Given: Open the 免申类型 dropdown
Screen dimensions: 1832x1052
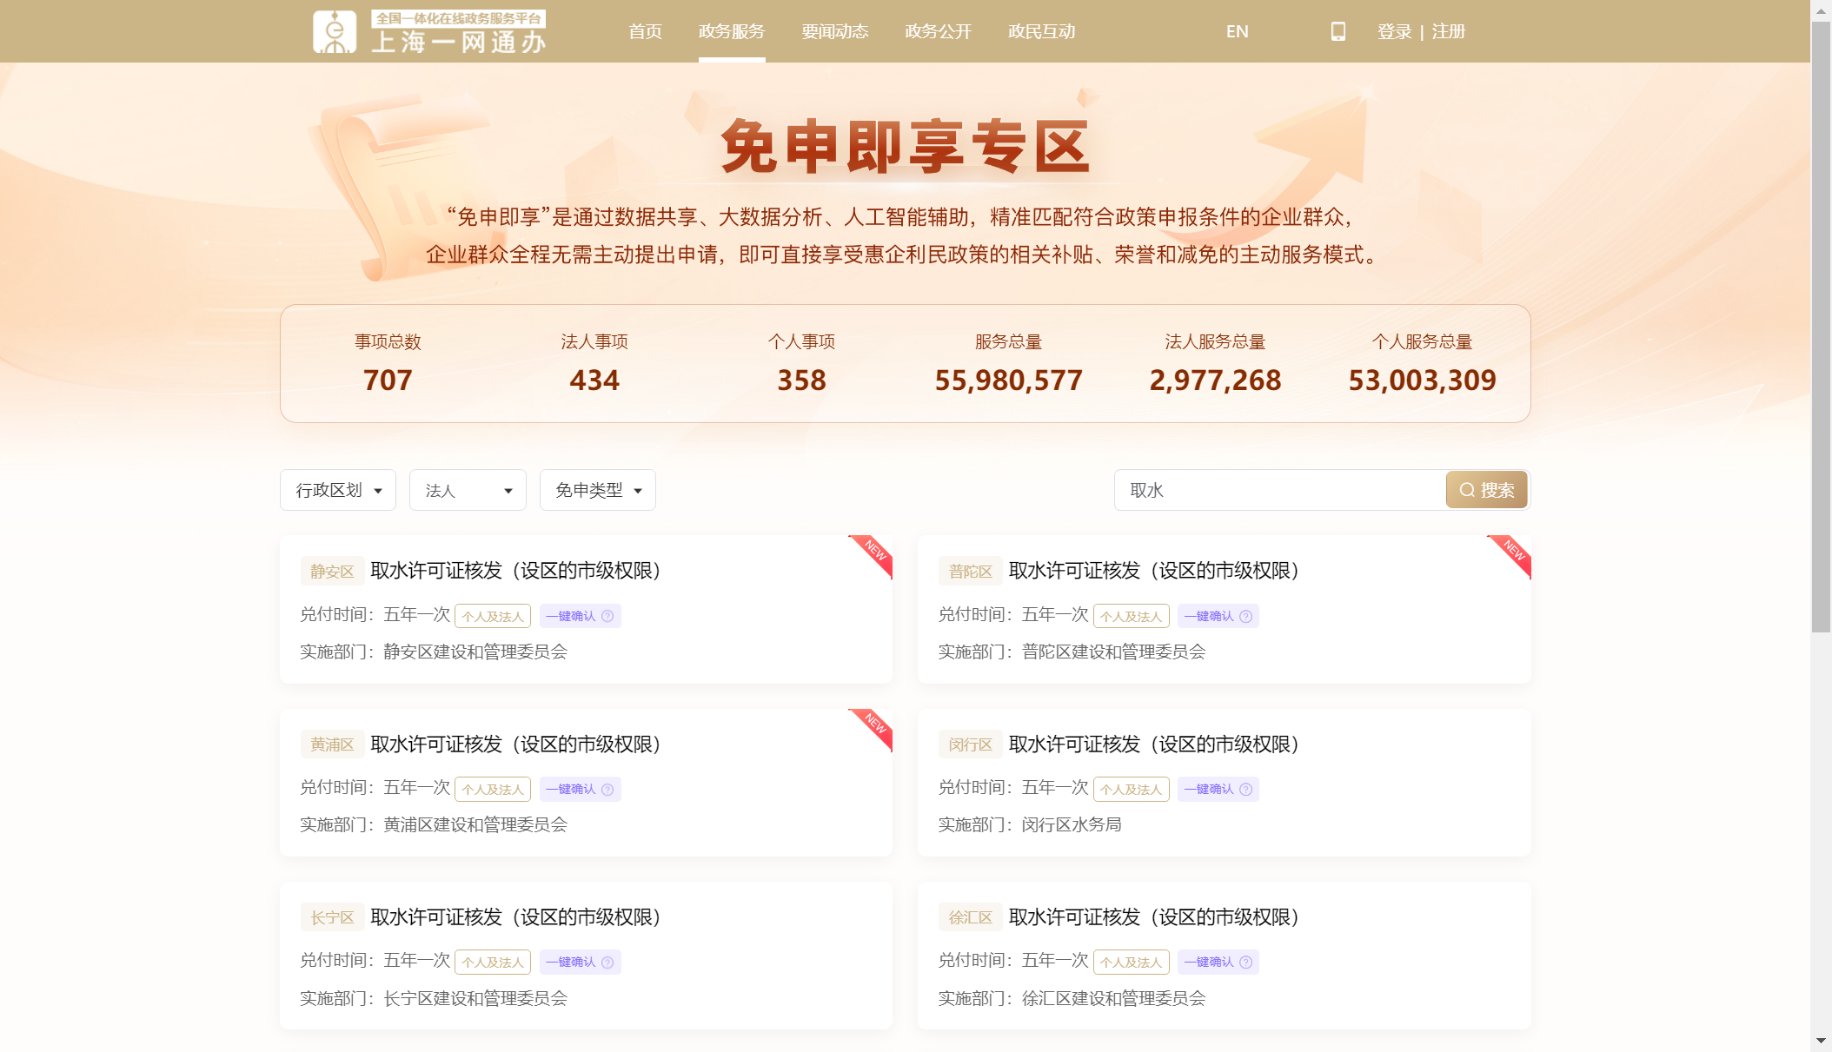Looking at the screenshot, I should click(x=598, y=490).
